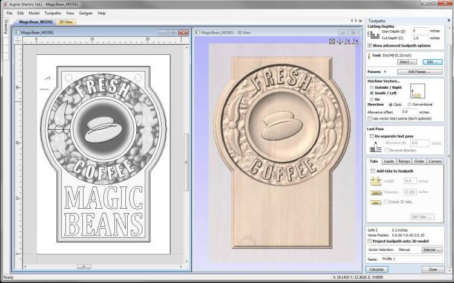
Task: Open the Toolpaths menu
Action: tap(53, 13)
